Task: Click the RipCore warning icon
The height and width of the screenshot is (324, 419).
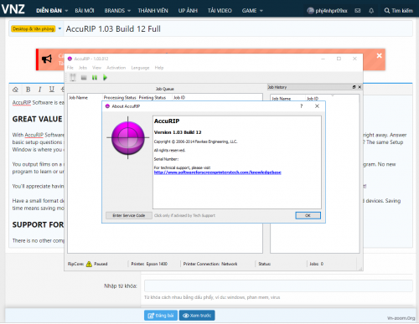Action: [x=89, y=264]
